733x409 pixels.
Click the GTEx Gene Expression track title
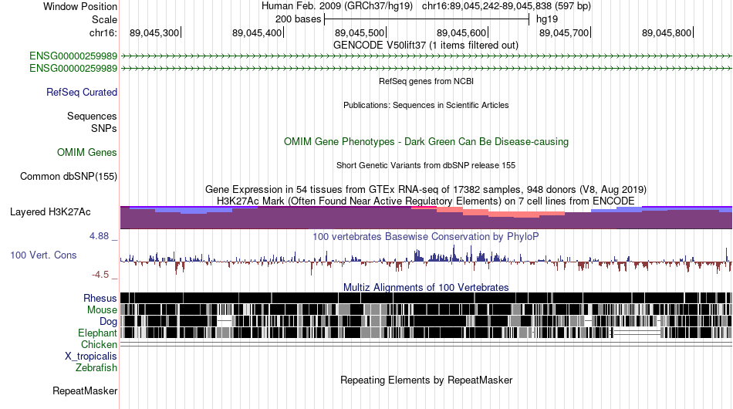click(426, 189)
